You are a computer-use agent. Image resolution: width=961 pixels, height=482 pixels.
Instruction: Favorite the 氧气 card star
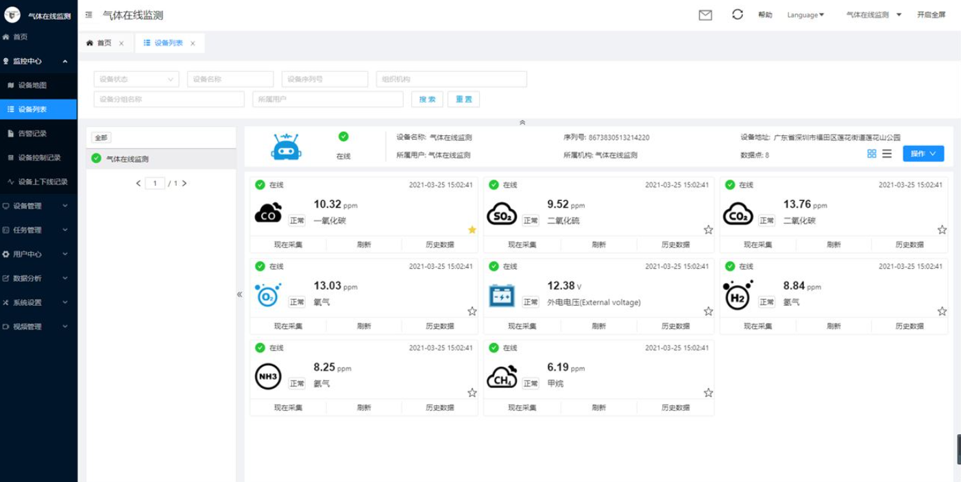[x=472, y=311]
